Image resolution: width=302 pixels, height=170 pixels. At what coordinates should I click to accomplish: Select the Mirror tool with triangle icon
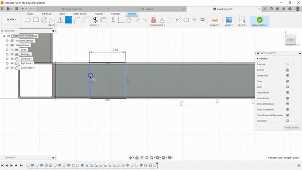60,20
